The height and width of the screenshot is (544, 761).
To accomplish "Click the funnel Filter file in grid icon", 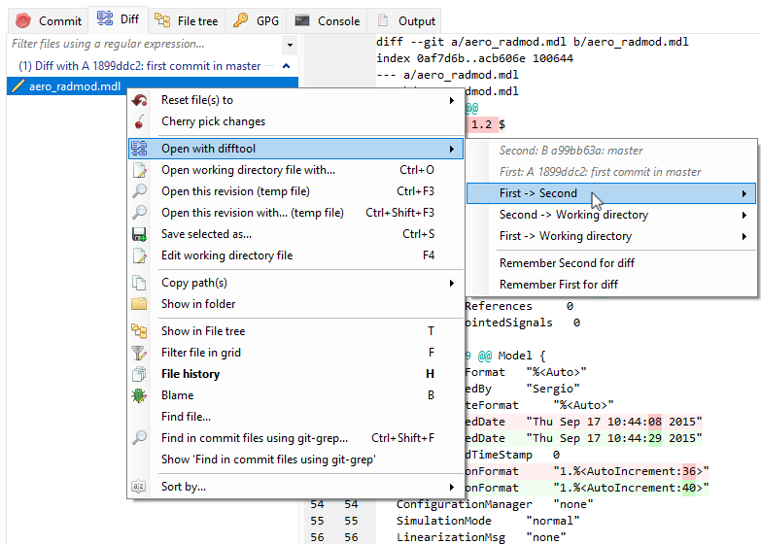I will coord(139,353).
